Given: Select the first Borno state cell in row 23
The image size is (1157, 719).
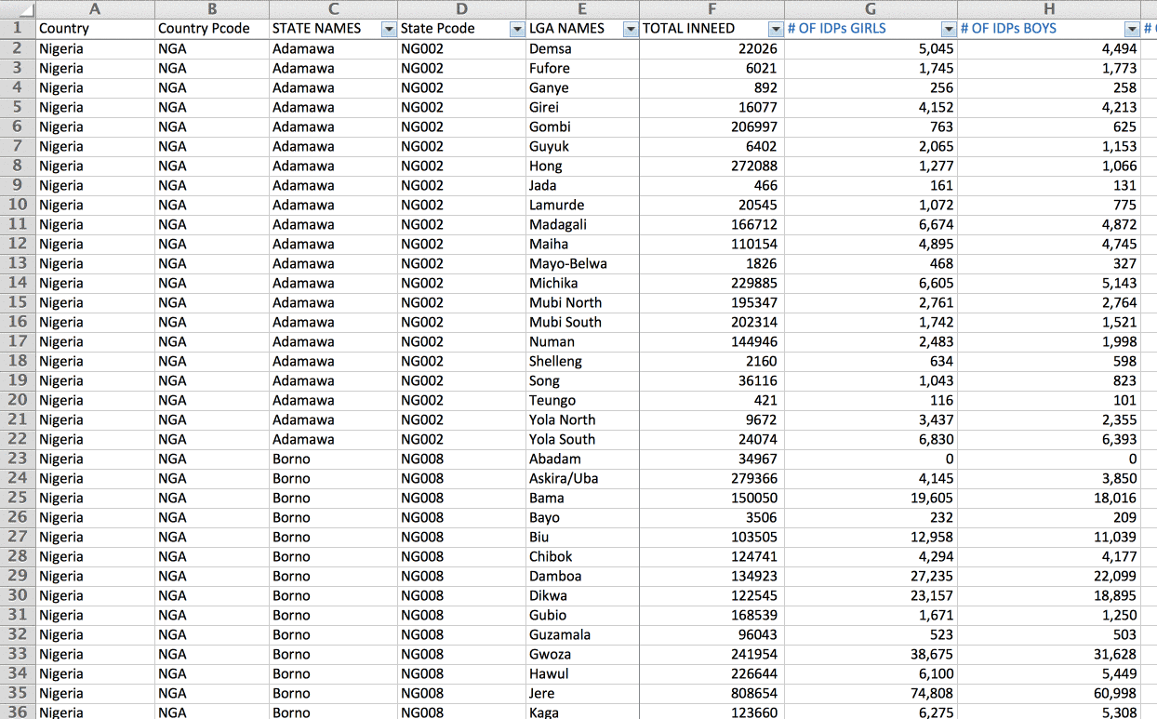Looking at the screenshot, I should click(x=333, y=459).
